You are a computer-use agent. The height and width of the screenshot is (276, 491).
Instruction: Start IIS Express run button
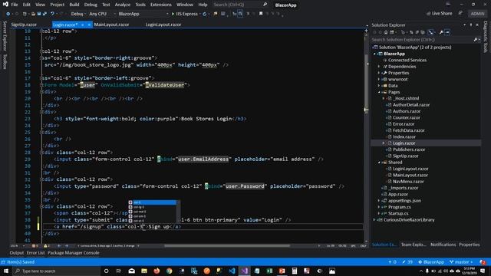(x=185, y=14)
